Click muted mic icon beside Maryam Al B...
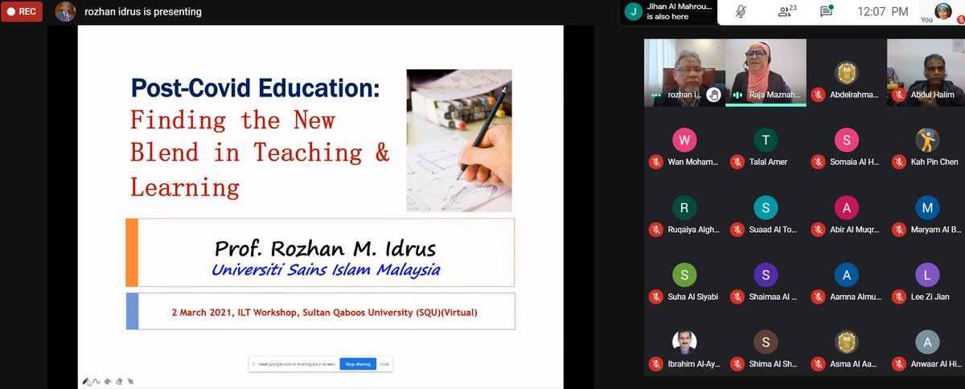The width and height of the screenshot is (965, 389). 899,229
